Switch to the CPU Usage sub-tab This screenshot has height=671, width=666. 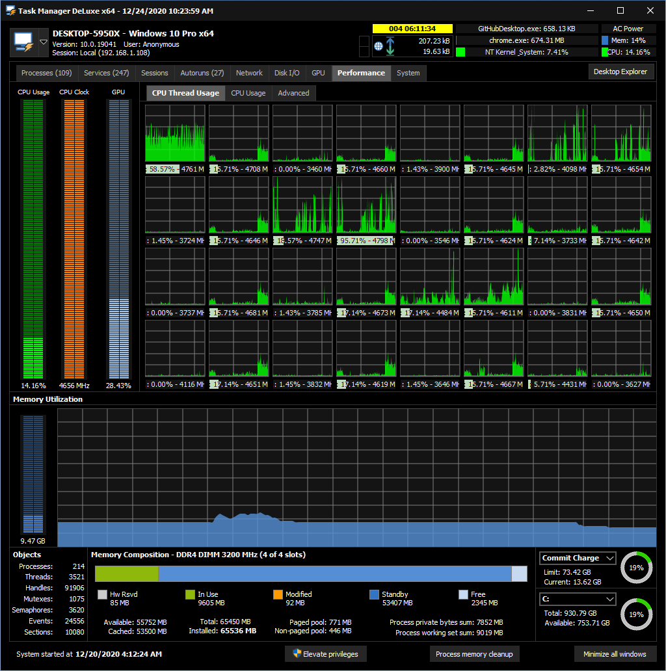coord(248,93)
